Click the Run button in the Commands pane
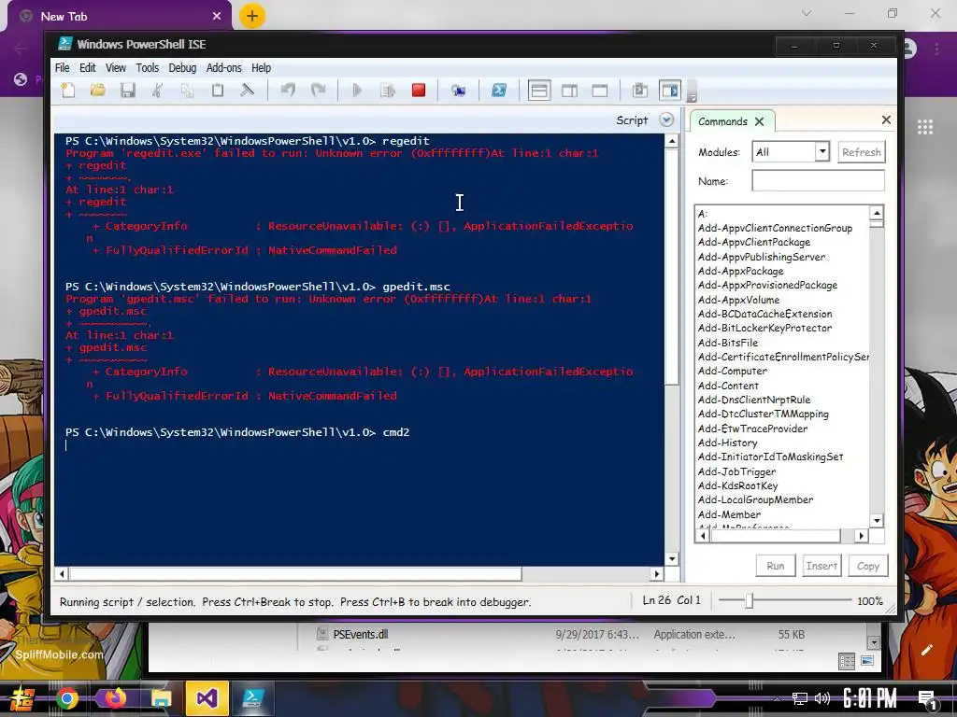Image resolution: width=957 pixels, height=717 pixels. point(776,565)
